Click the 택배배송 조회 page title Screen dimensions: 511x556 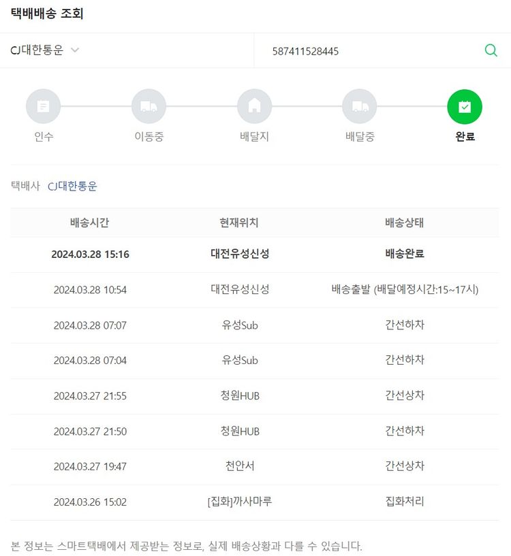[x=47, y=13]
